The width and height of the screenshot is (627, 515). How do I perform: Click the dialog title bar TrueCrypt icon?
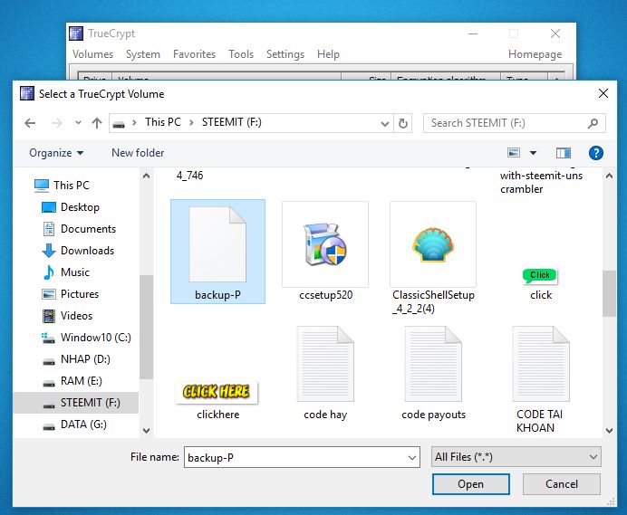coord(27,93)
